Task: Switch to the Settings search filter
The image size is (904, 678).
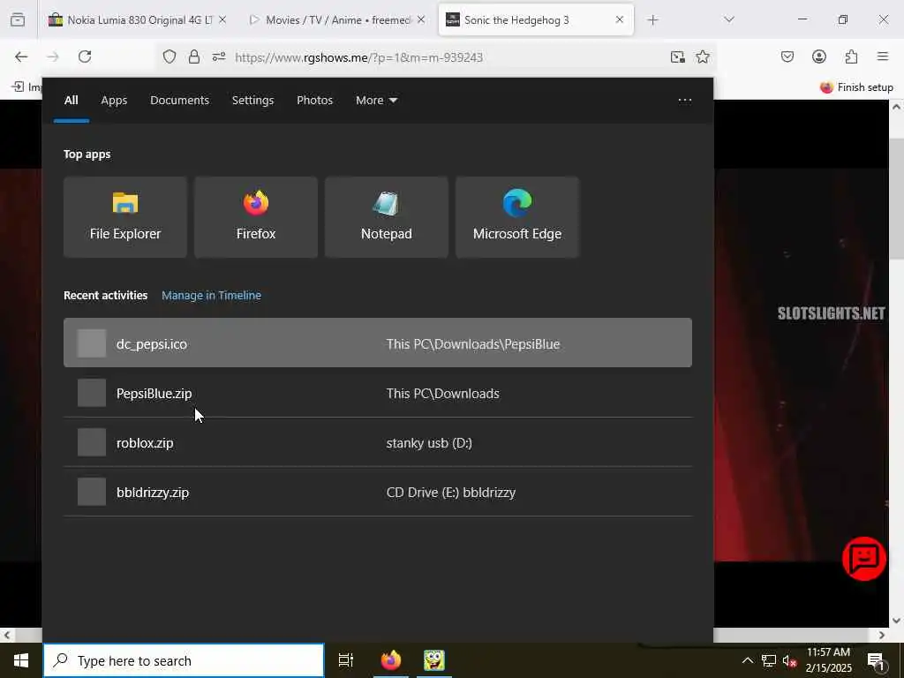Action: (253, 101)
